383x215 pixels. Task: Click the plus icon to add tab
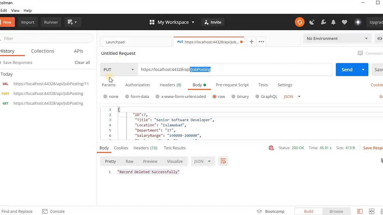[252, 42]
